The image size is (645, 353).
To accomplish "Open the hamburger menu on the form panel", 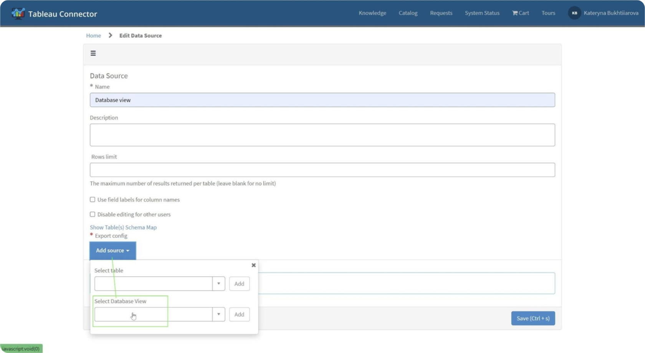I will 93,53.
